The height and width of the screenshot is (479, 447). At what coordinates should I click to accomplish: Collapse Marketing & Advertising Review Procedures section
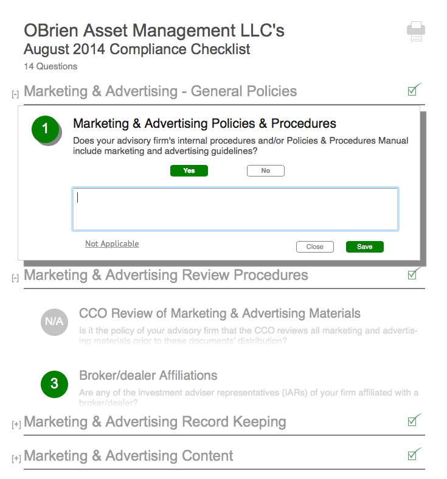pos(16,278)
